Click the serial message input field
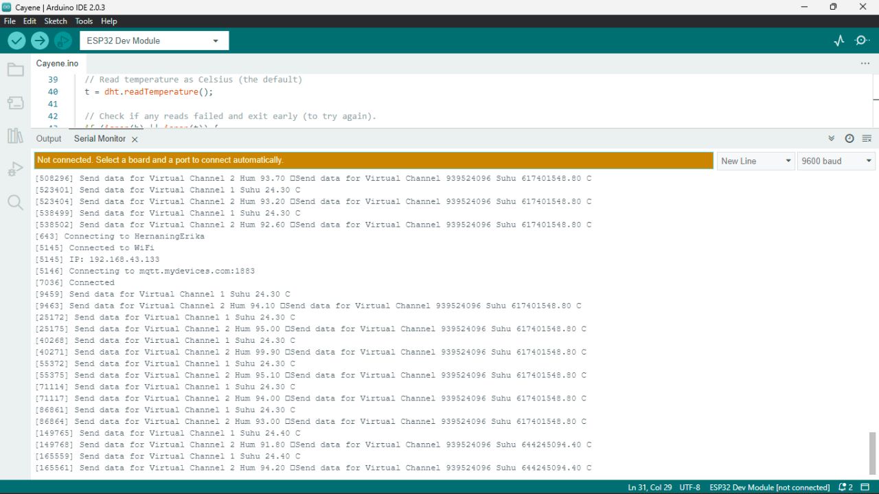This screenshot has width=879, height=494. (374, 160)
